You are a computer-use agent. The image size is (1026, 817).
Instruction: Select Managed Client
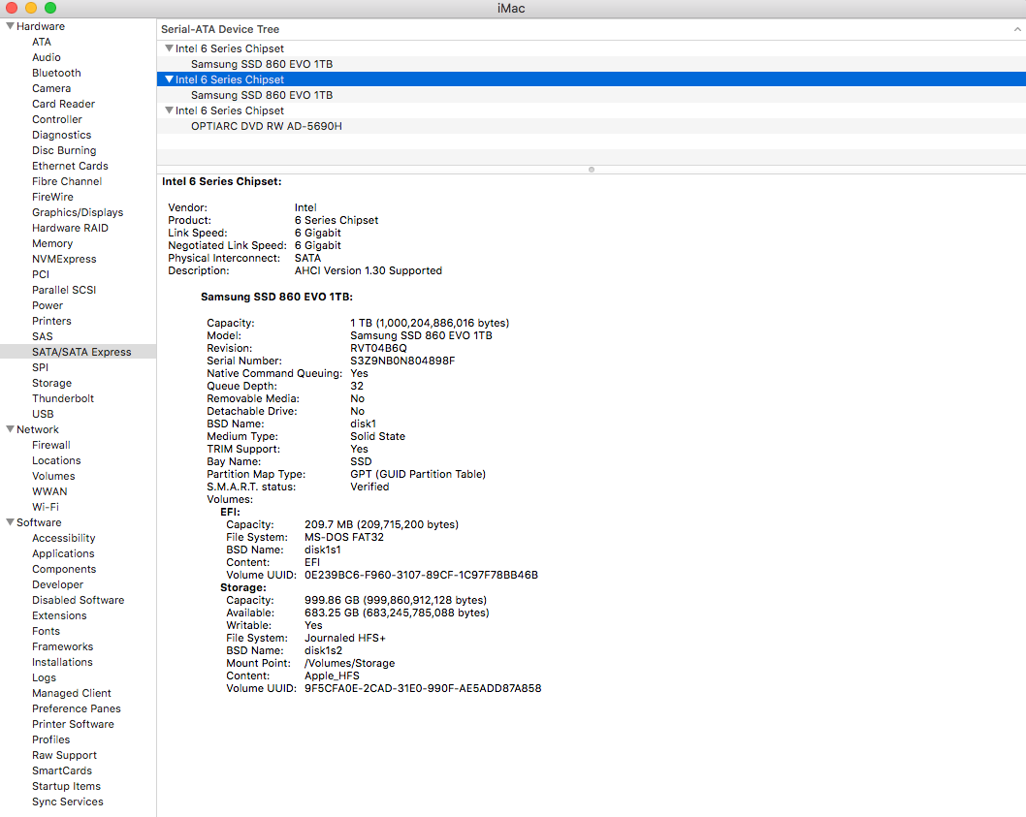point(72,693)
